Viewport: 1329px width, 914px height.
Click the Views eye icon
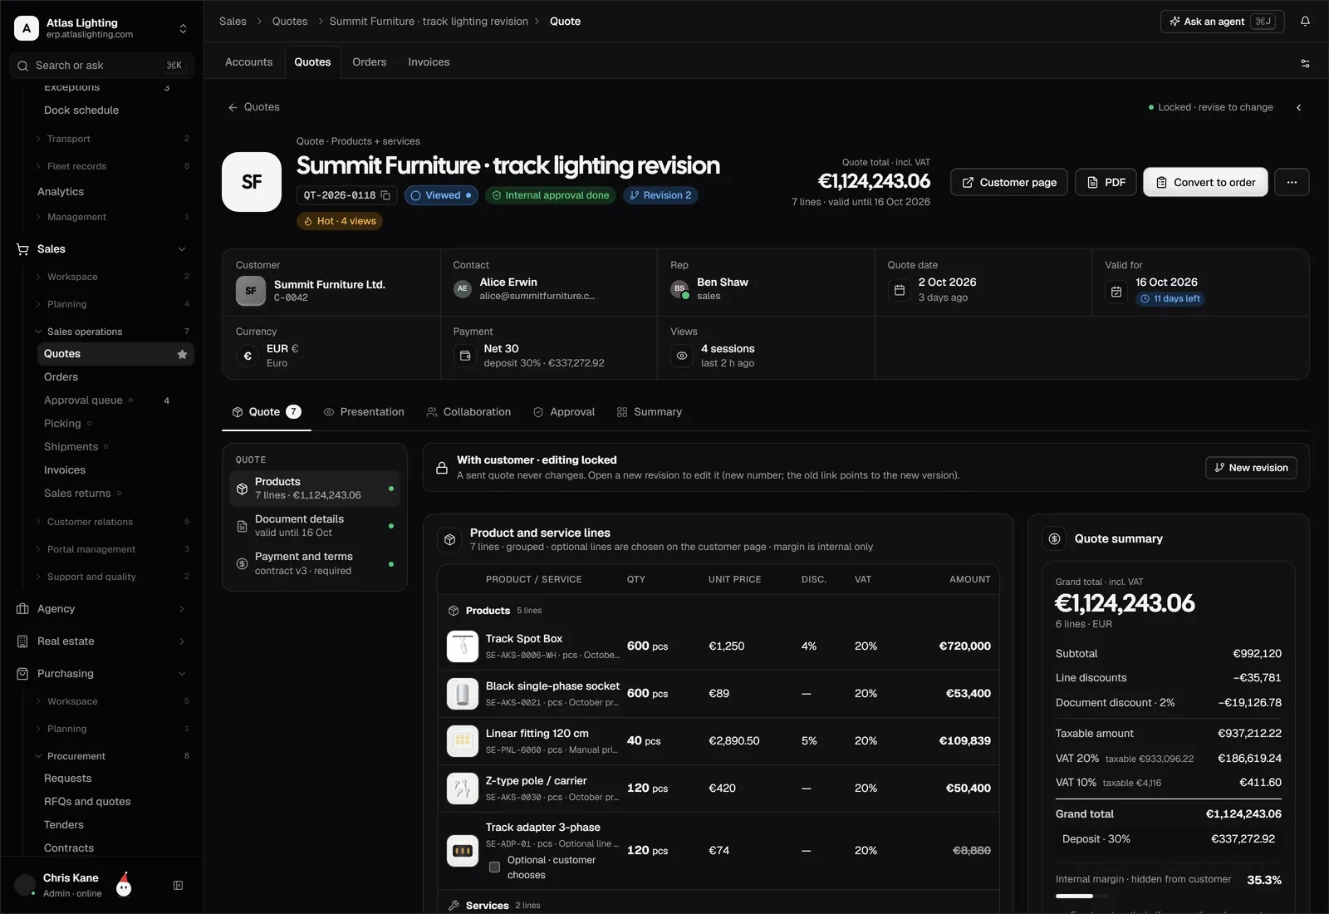(x=682, y=356)
